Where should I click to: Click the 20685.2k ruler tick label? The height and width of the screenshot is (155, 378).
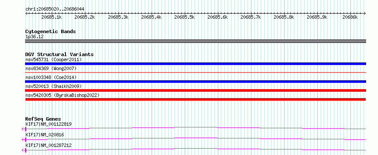coord(85,17)
